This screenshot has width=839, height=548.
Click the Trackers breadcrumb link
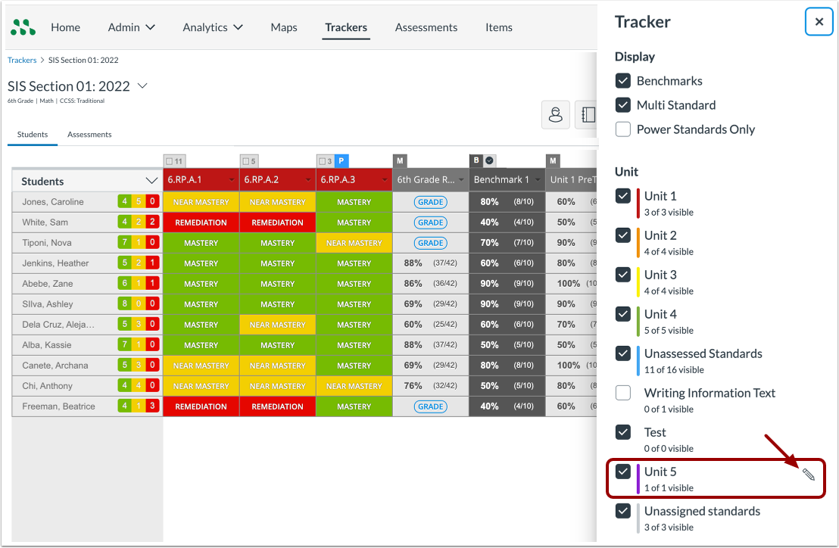click(x=22, y=60)
